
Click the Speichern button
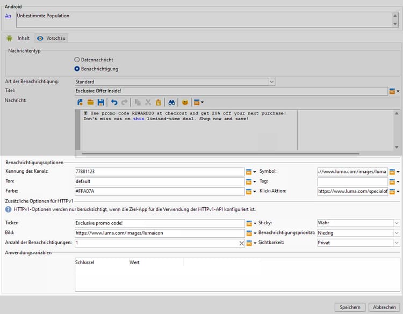click(350, 307)
